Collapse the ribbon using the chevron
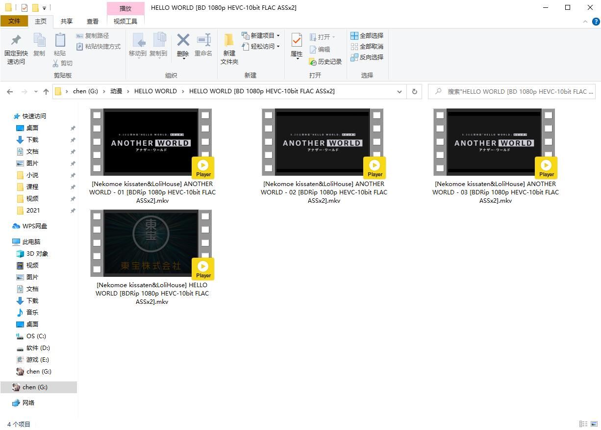The image size is (601, 430). (585, 22)
